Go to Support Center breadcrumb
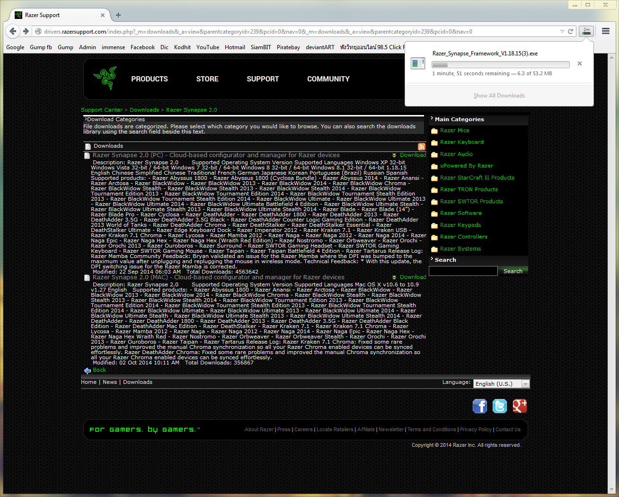This screenshot has width=619, height=497. [x=102, y=110]
